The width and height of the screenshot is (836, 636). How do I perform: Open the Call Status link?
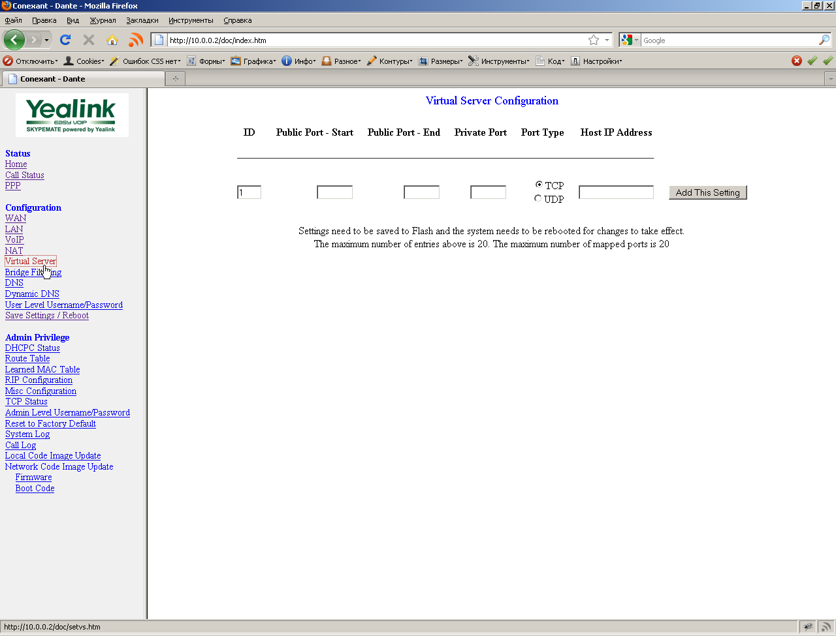pyautogui.click(x=25, y=175)
